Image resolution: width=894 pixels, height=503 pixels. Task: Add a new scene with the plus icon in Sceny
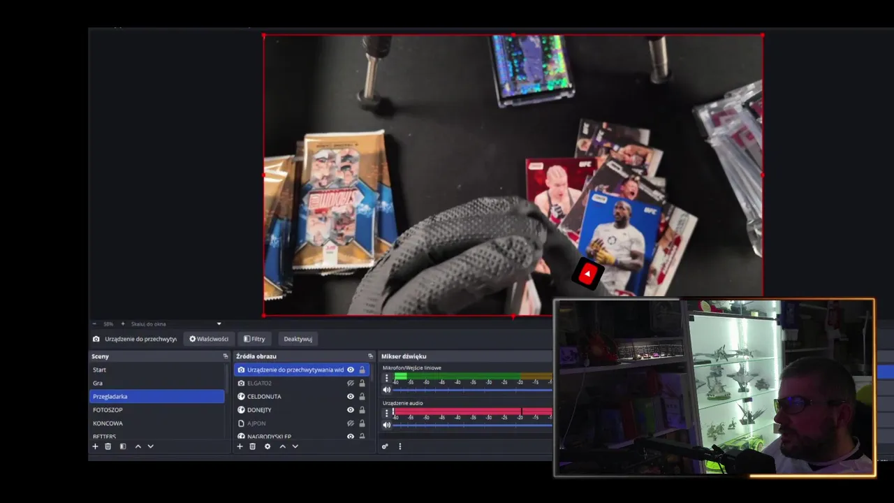(x=96, y=446)
